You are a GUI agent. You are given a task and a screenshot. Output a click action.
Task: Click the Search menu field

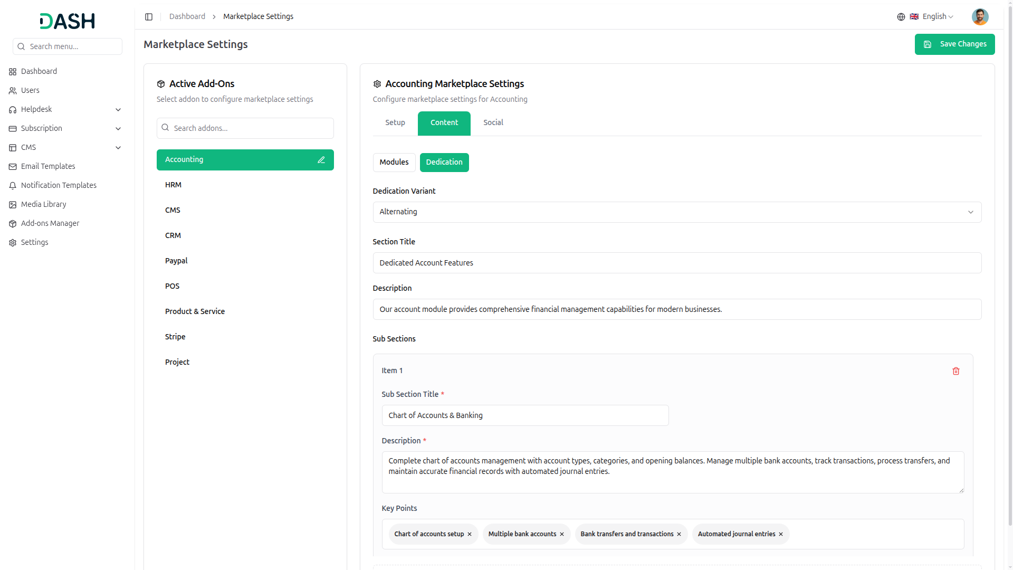pyautogui.click(x=68, y=46)
